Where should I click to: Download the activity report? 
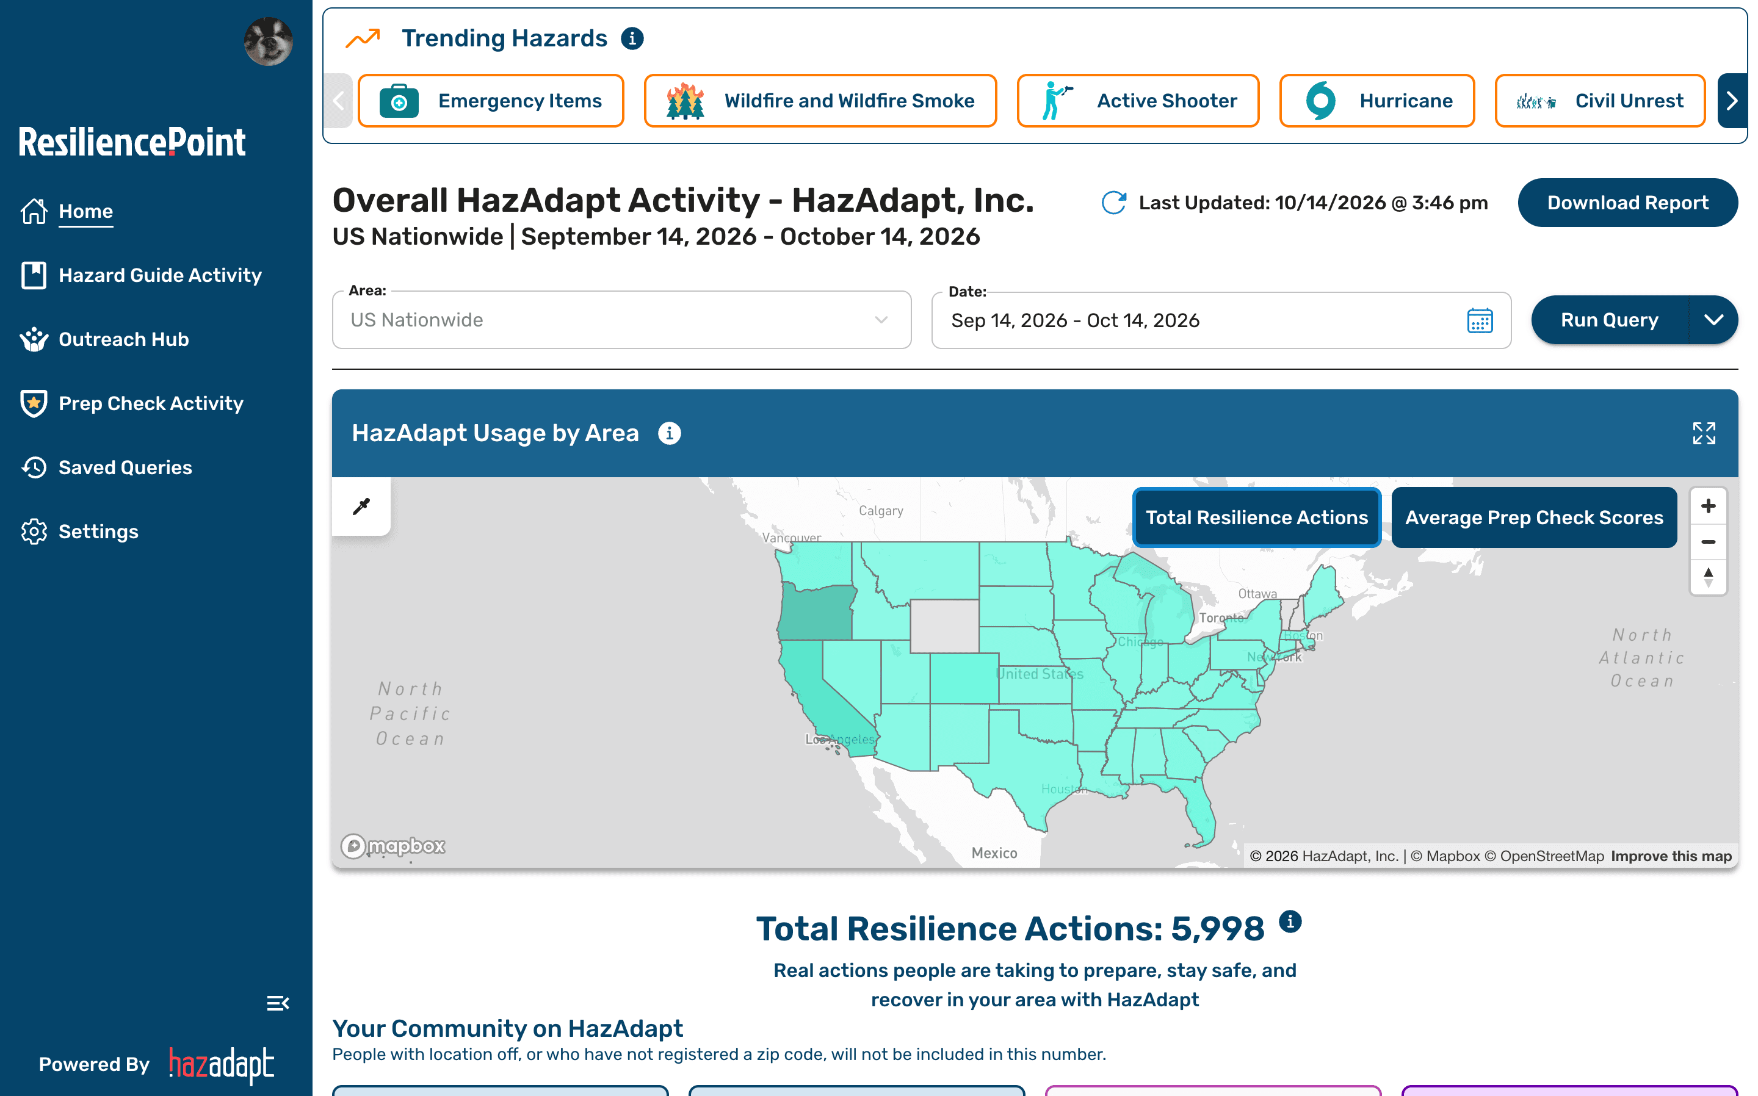(1627, 203)
